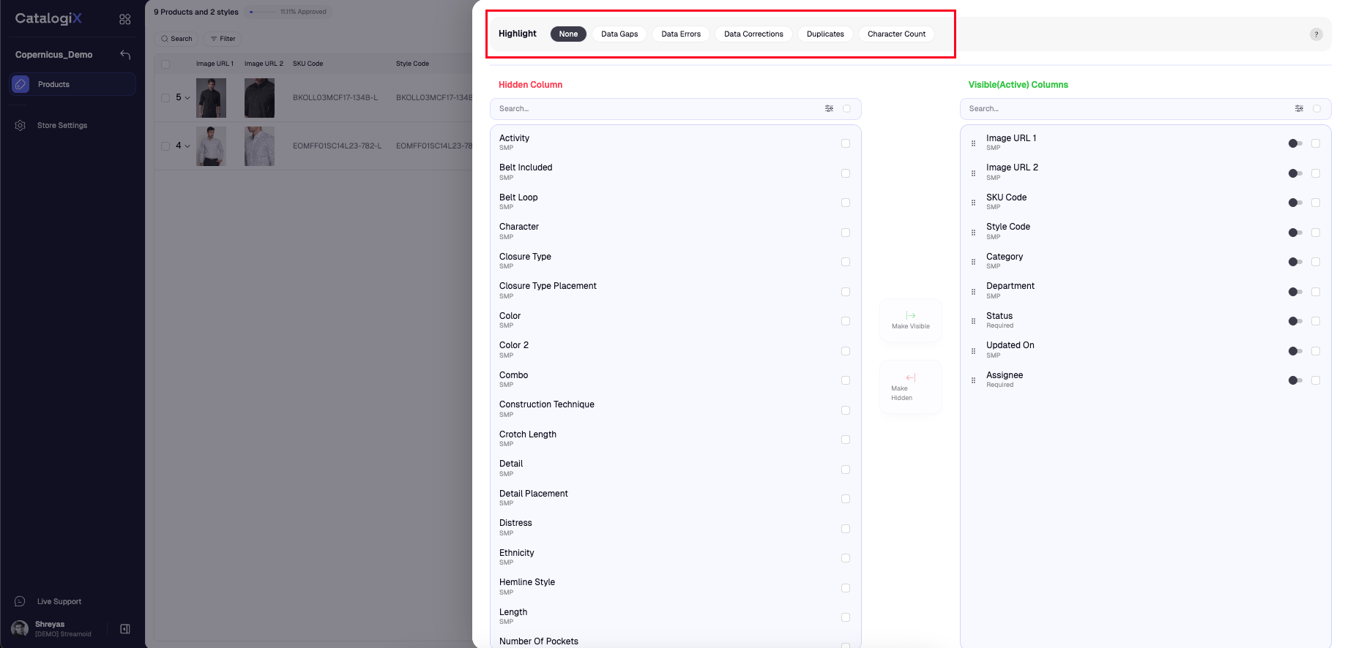Click the help question mark icon
Viewport: 1345px width, 648px height.
(1316, 34)
